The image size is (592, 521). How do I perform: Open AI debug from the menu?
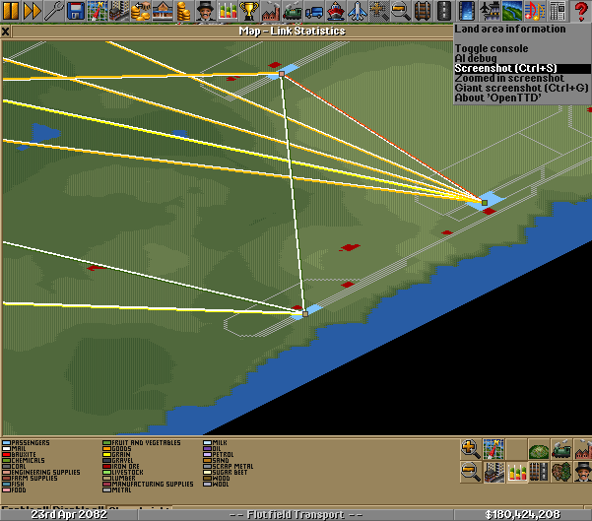coord(522,58)
